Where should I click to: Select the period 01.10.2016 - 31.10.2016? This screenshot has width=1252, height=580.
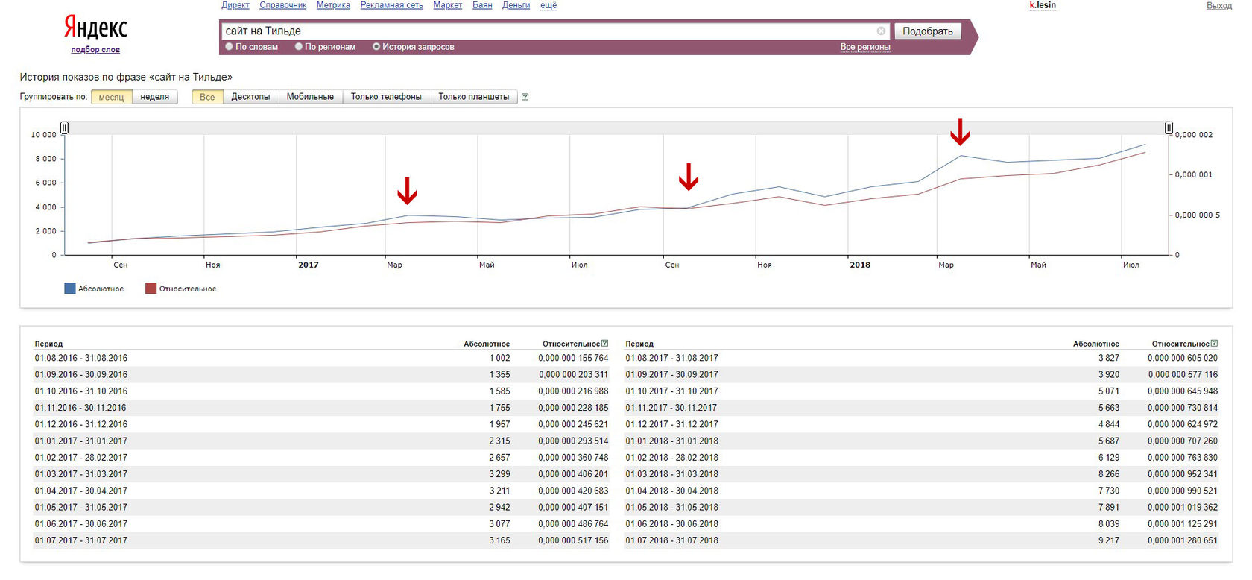tap(81, 391)
